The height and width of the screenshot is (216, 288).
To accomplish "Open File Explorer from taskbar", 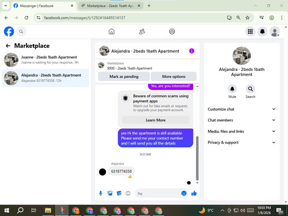I will (48, 210).
